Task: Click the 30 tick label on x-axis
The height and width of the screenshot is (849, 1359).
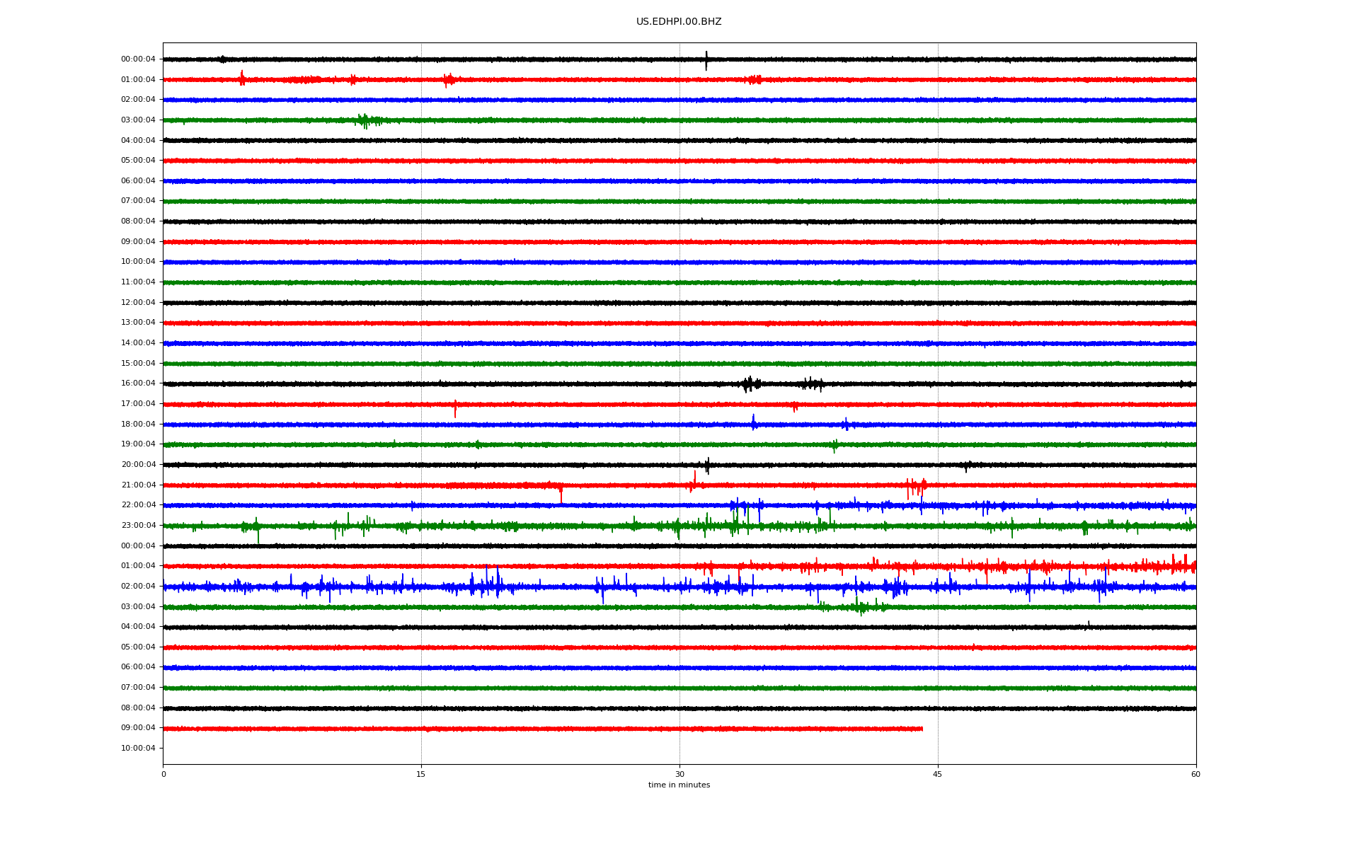Action: click(679, 774)
